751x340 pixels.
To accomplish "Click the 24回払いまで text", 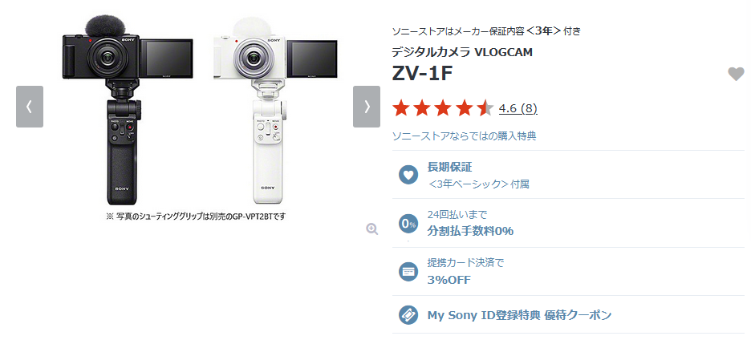I will 457,214.
